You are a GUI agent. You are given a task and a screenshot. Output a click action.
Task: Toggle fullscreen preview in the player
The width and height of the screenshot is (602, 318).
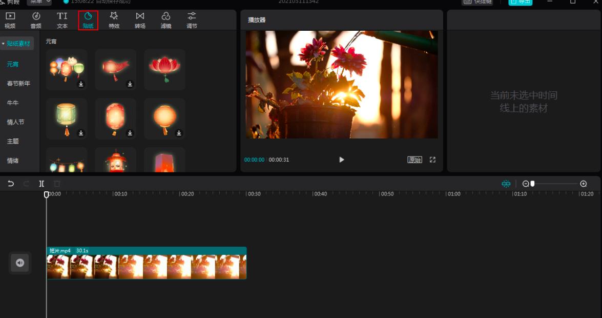point(432,160)
